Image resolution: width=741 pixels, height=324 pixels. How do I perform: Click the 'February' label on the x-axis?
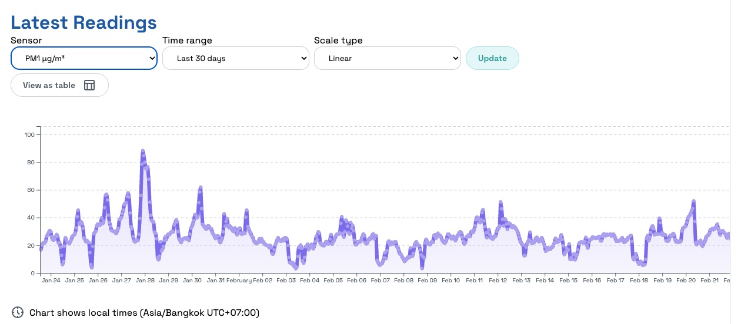point(239,281)
